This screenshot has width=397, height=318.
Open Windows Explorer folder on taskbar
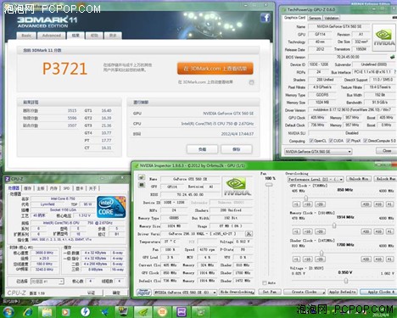[47, 312]
